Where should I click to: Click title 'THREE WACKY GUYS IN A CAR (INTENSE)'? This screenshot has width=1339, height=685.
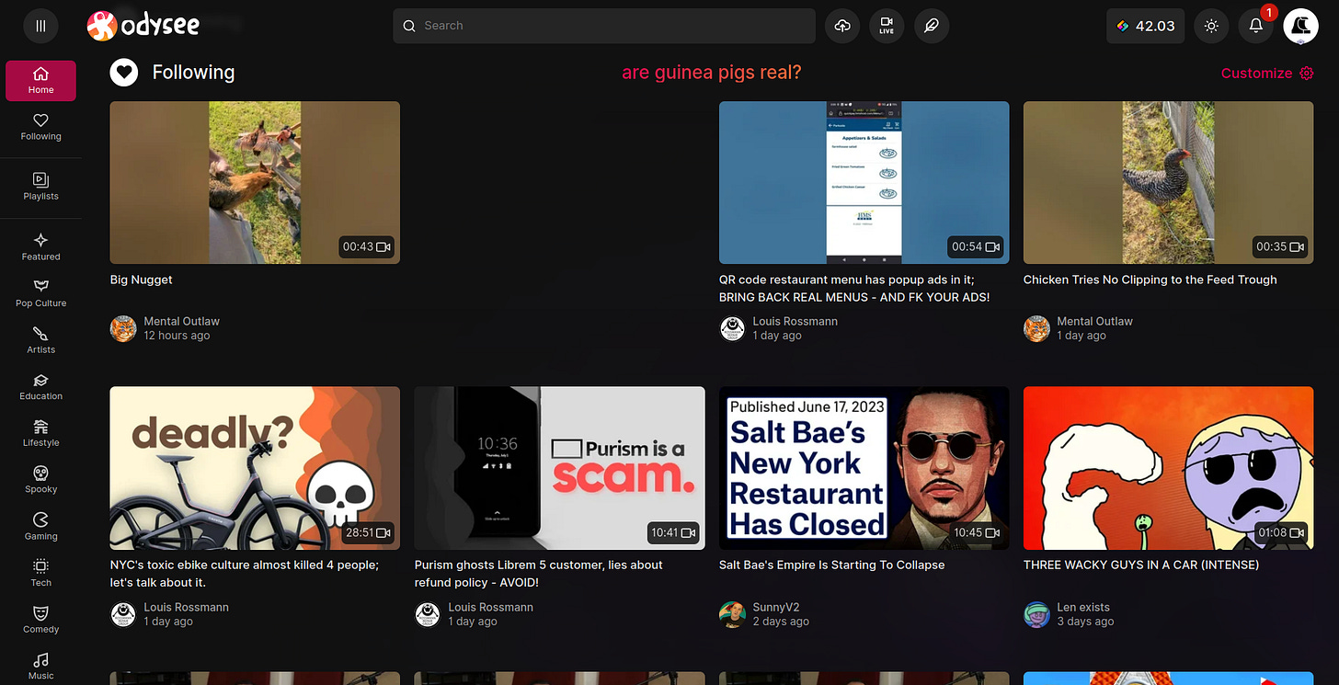[x=1141, y=565]
